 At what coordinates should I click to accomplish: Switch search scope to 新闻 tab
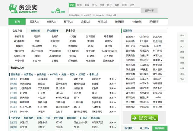pos(87,5)
